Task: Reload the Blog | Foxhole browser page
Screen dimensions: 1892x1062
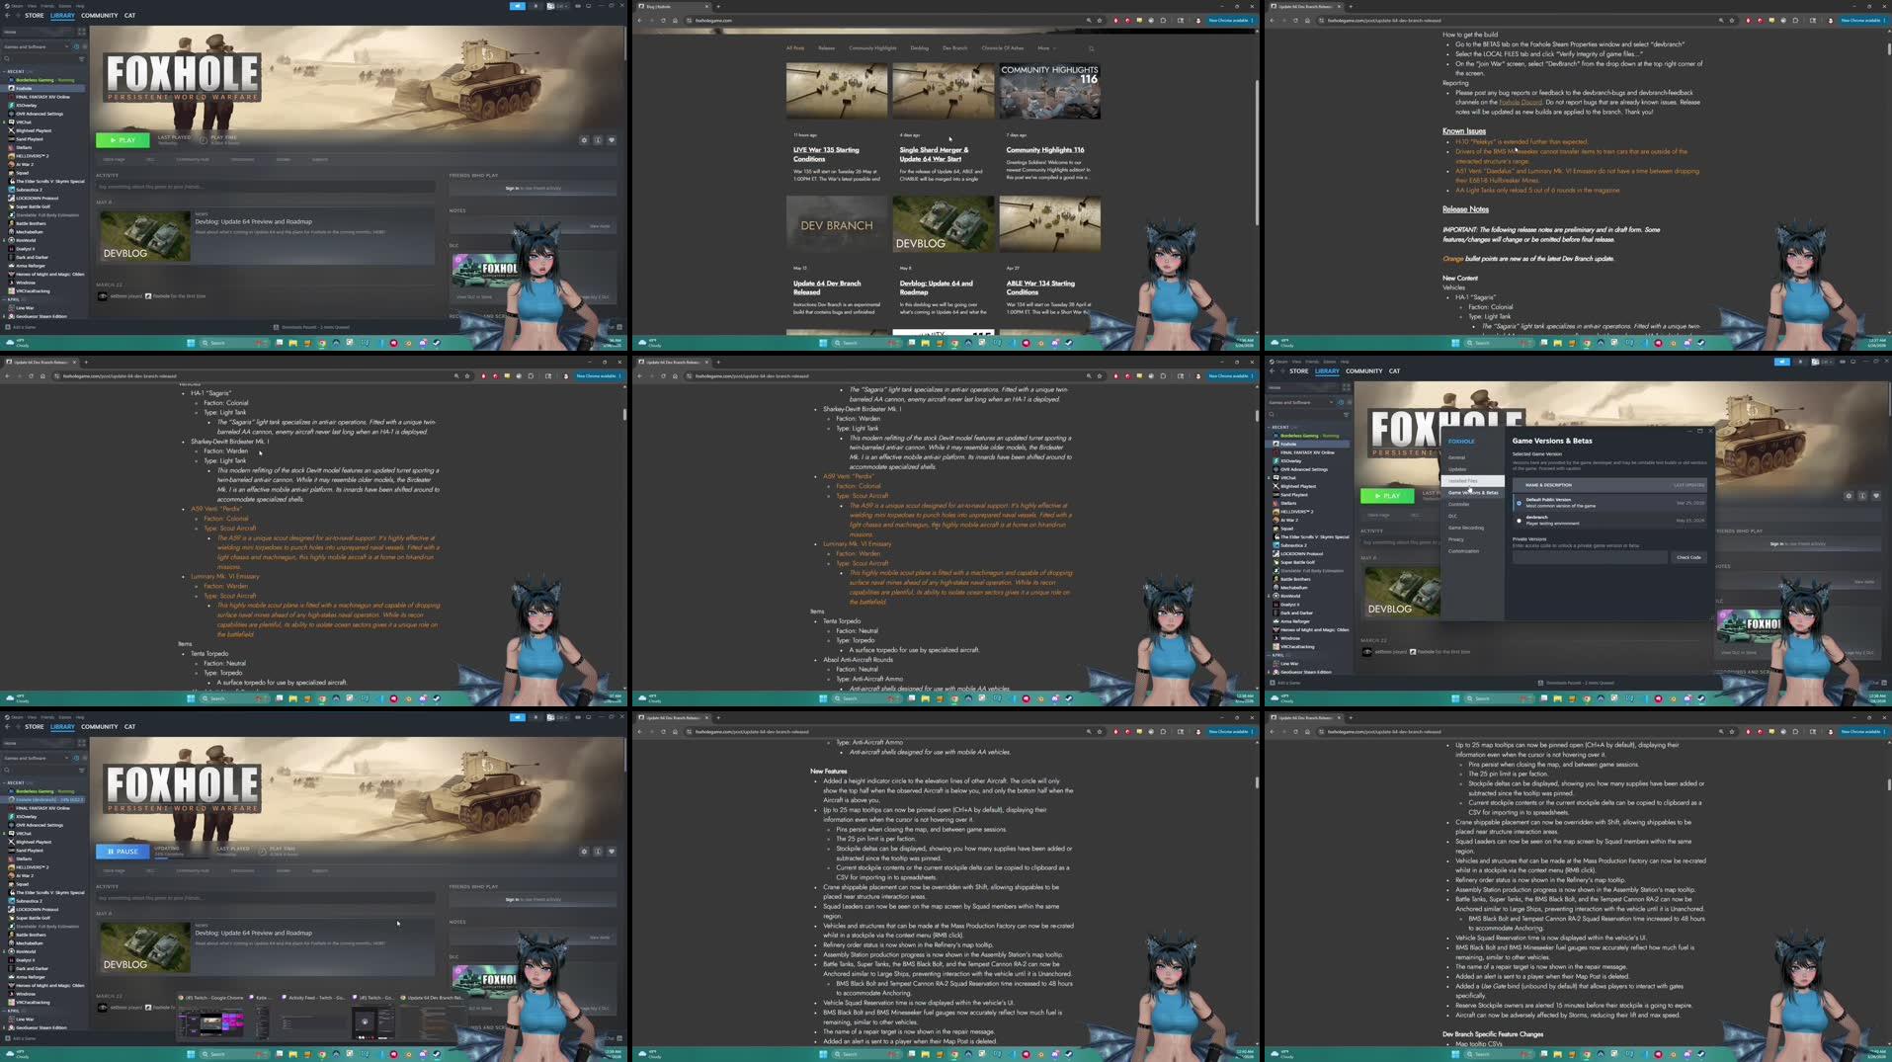Action: 664,20
